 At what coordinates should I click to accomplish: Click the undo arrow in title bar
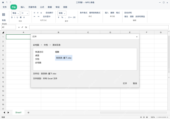(x=7, y=2)
